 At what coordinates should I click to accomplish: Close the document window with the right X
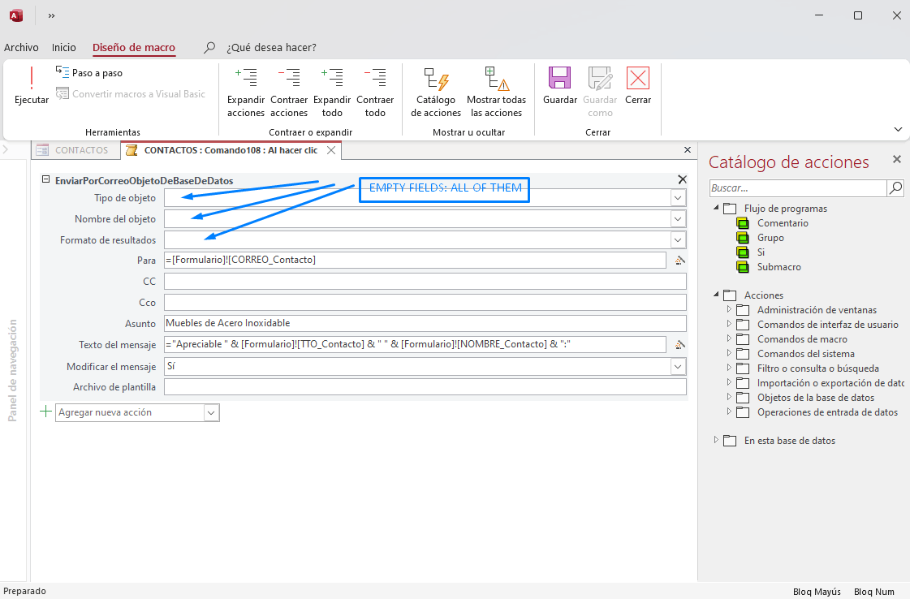tap(688, 149)
